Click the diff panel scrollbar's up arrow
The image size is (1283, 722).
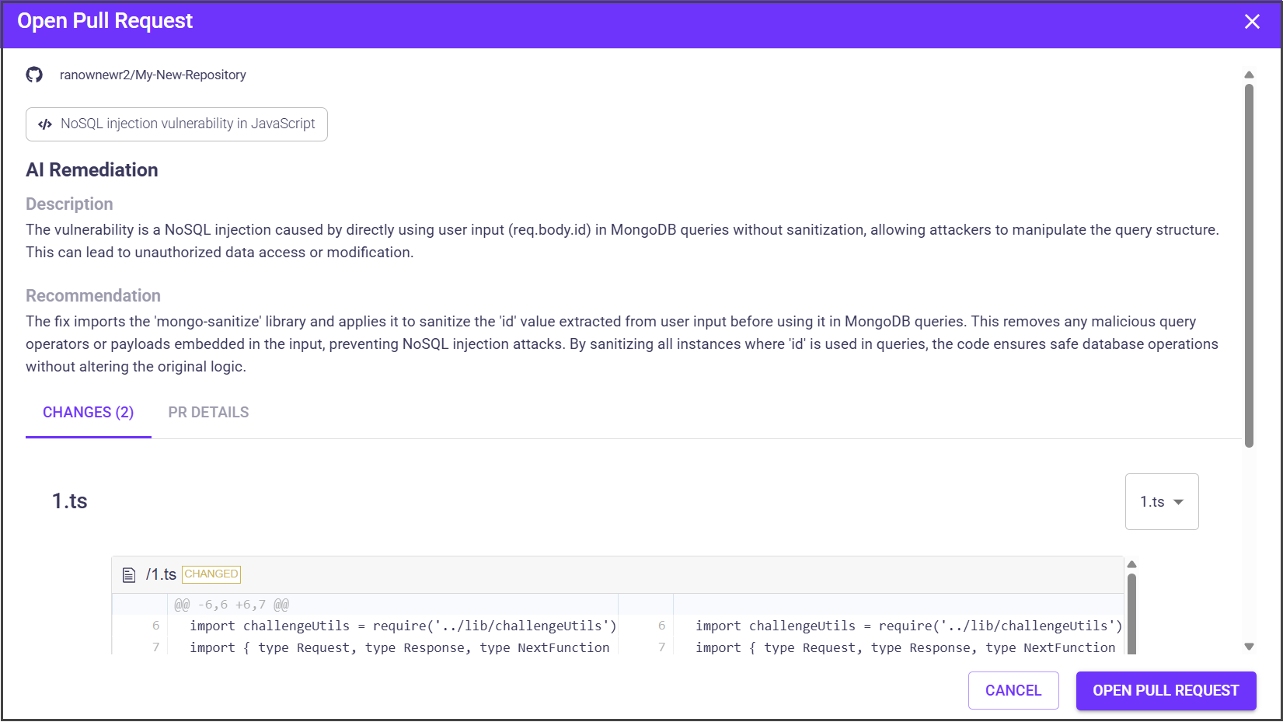(x=1131, y=564)
